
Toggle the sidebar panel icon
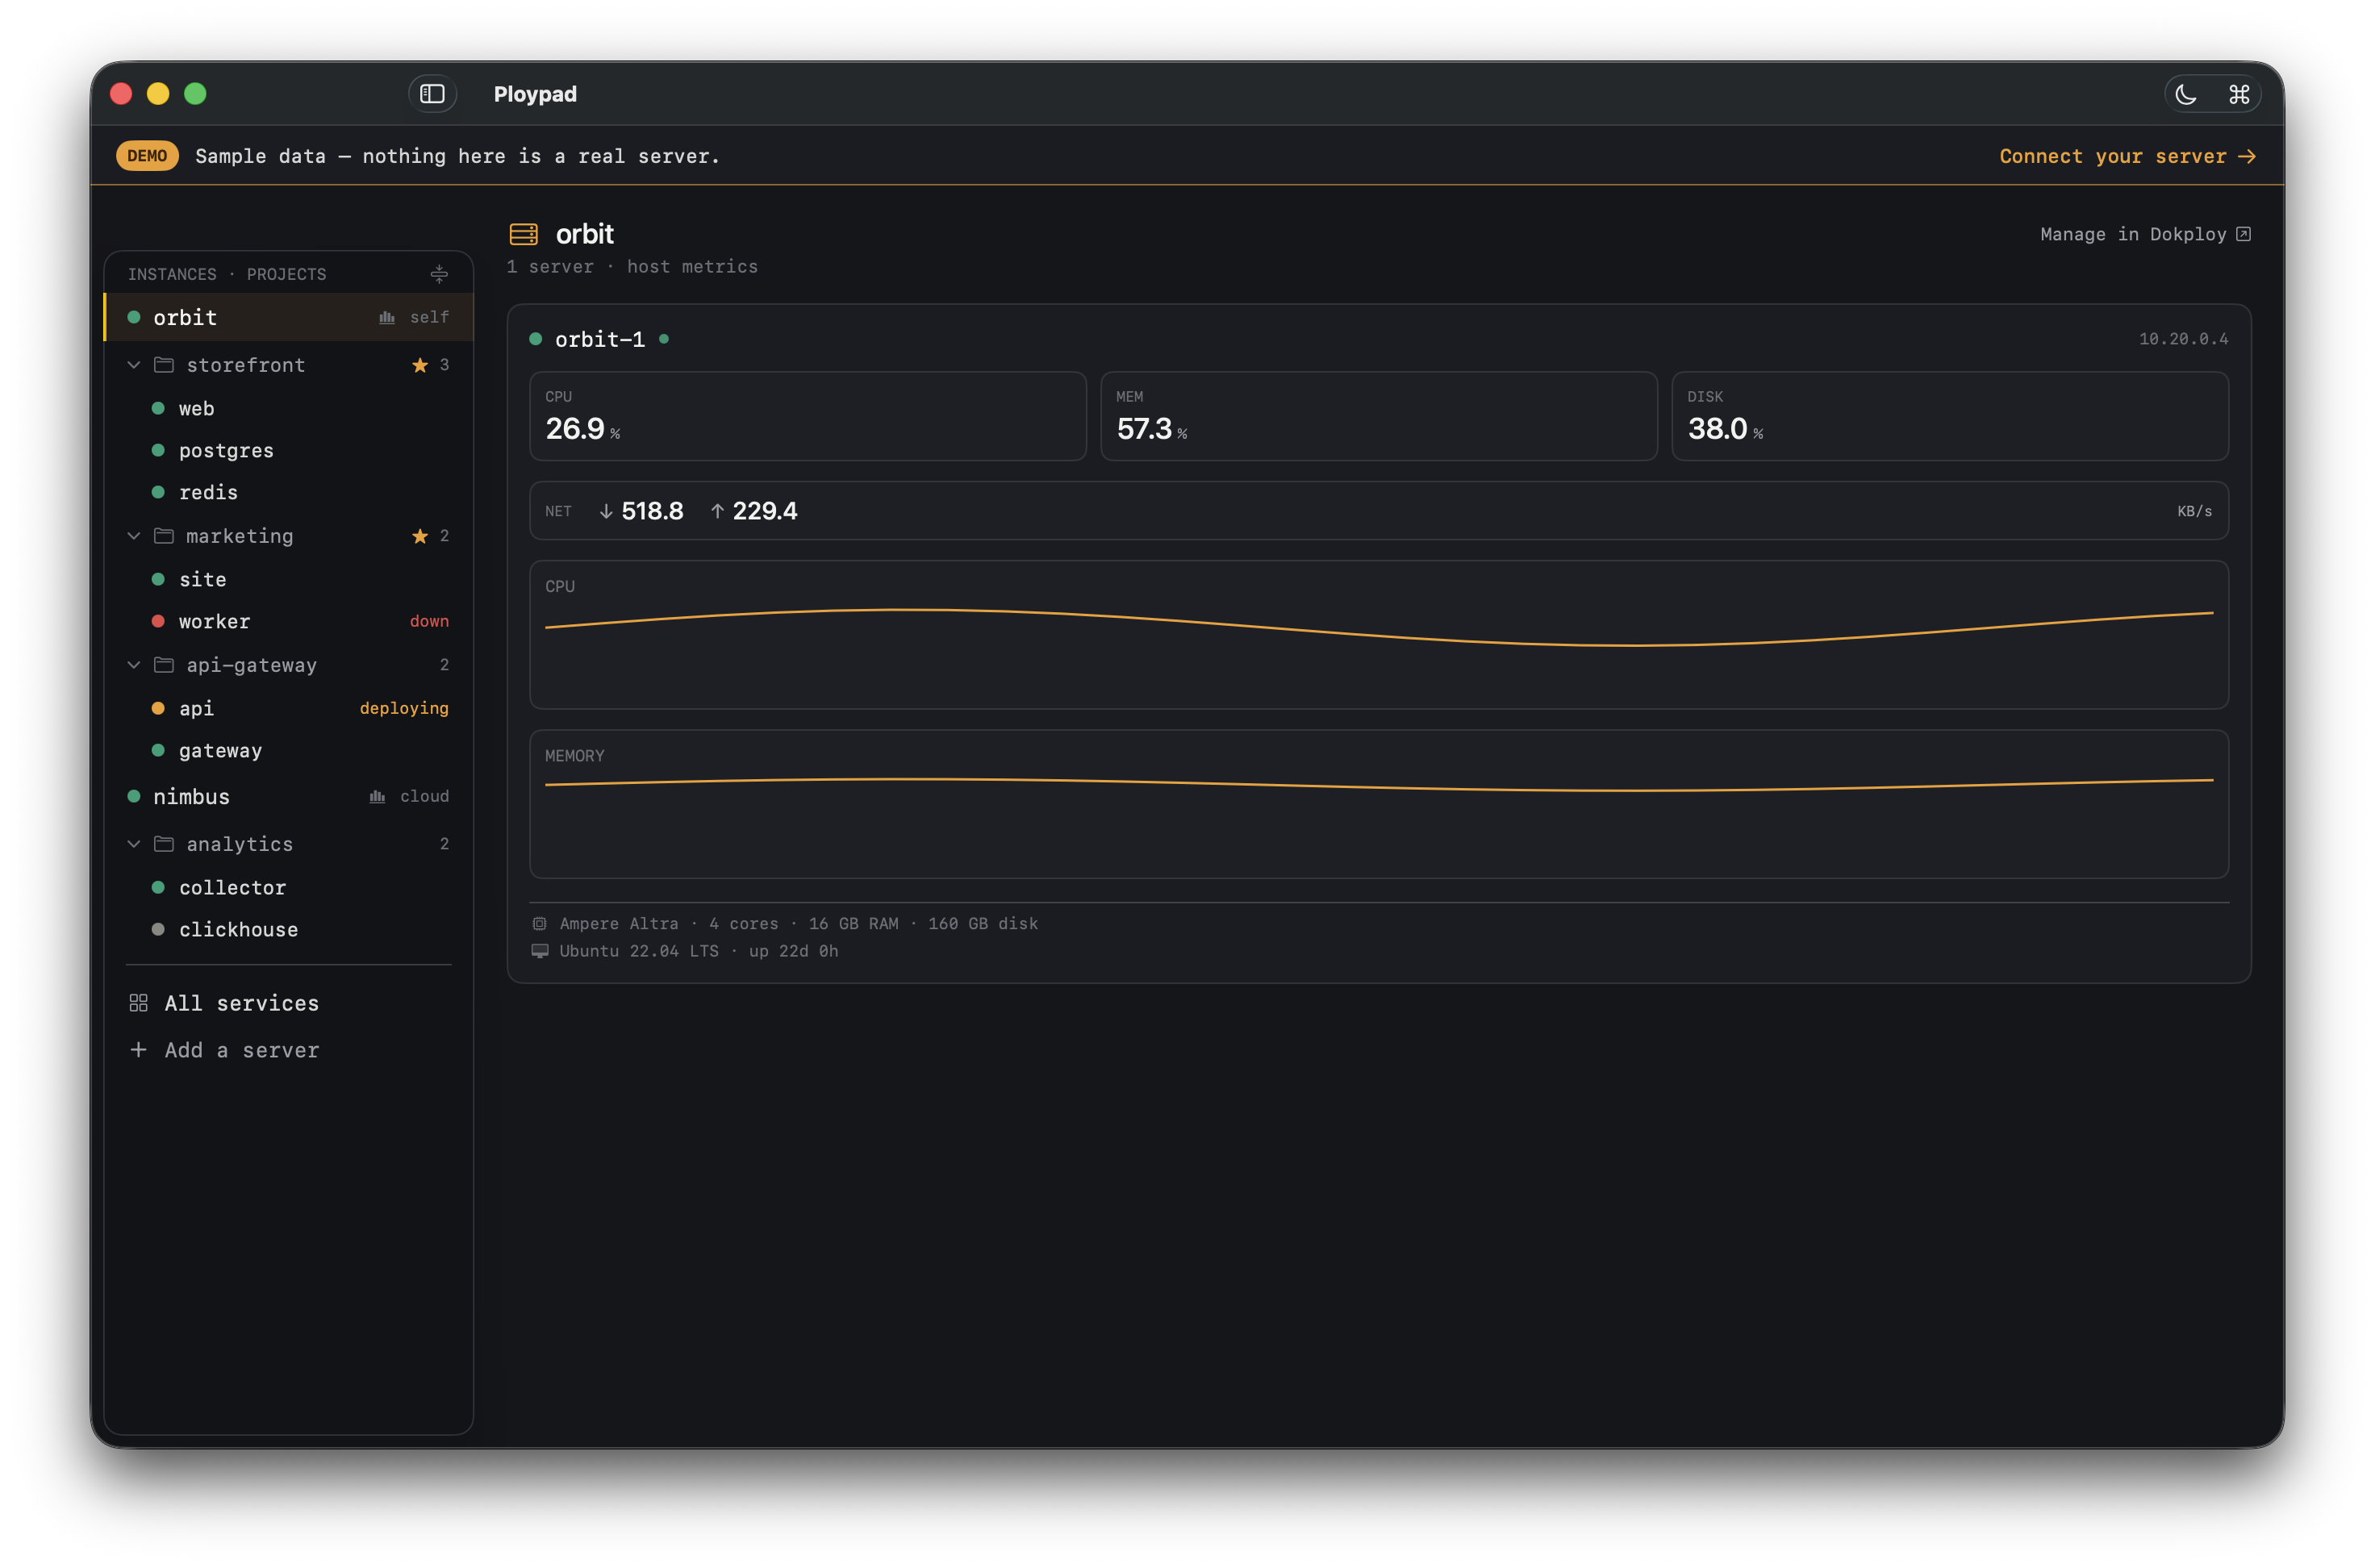click(x=432, y=94)
